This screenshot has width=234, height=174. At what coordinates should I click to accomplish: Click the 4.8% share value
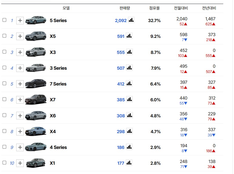[155, 116]
